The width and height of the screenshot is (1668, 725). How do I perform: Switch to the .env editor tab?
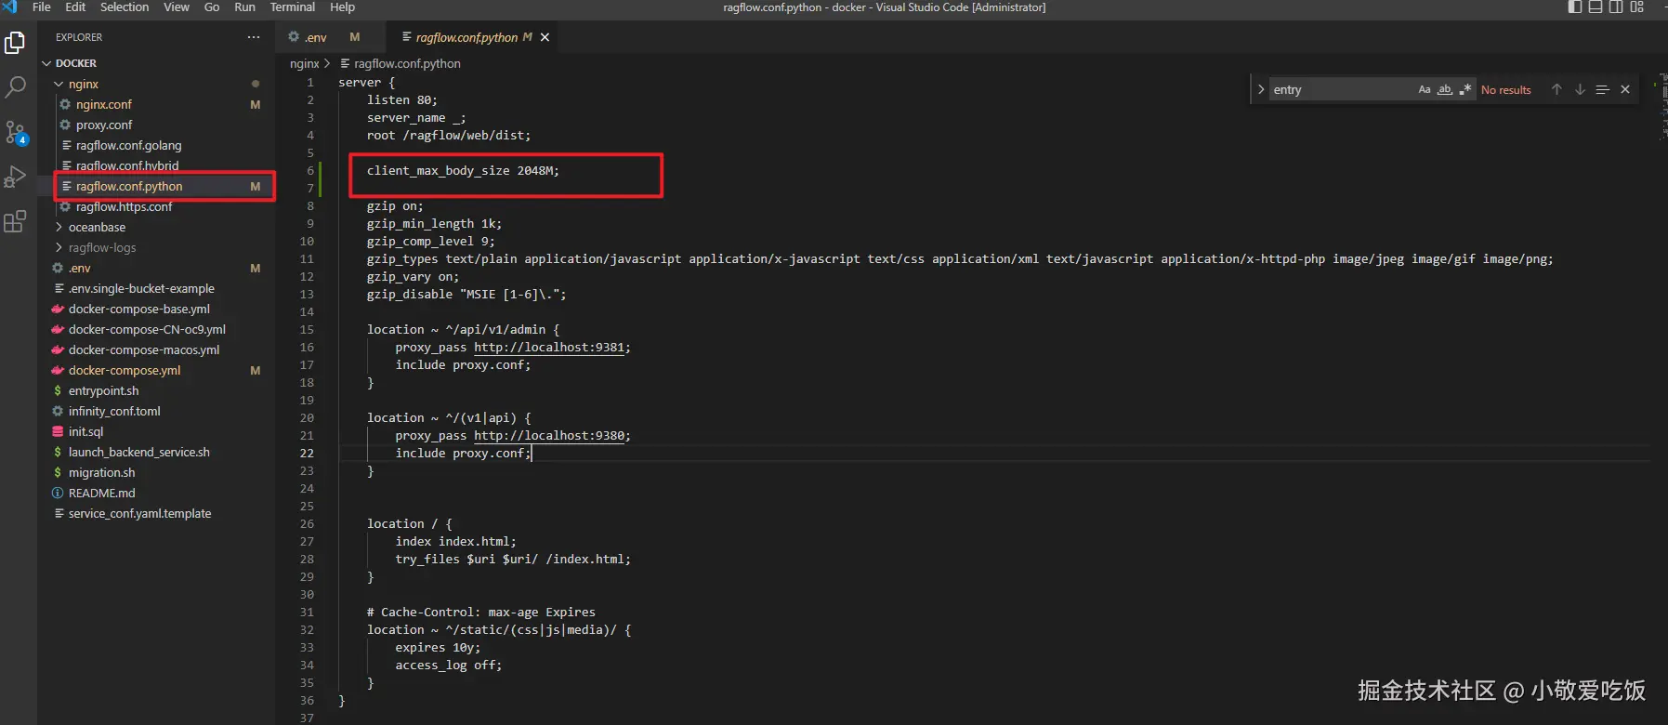(x=316, y=37)
